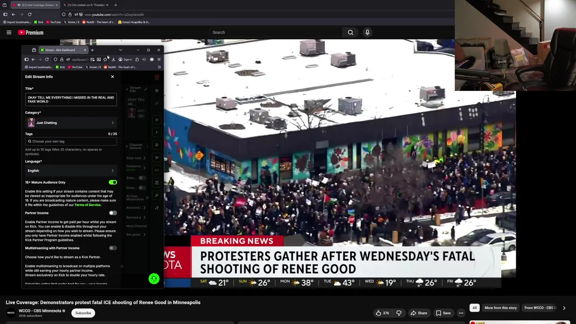The height and width of the screenshot is (324, 576).
Task: Open extensions puzzle icon in Kick window
Action: tap(137, 59)
